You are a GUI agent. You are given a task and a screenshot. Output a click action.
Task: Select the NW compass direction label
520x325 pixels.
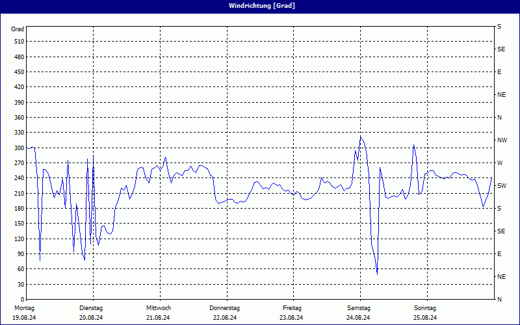[502, 140]
